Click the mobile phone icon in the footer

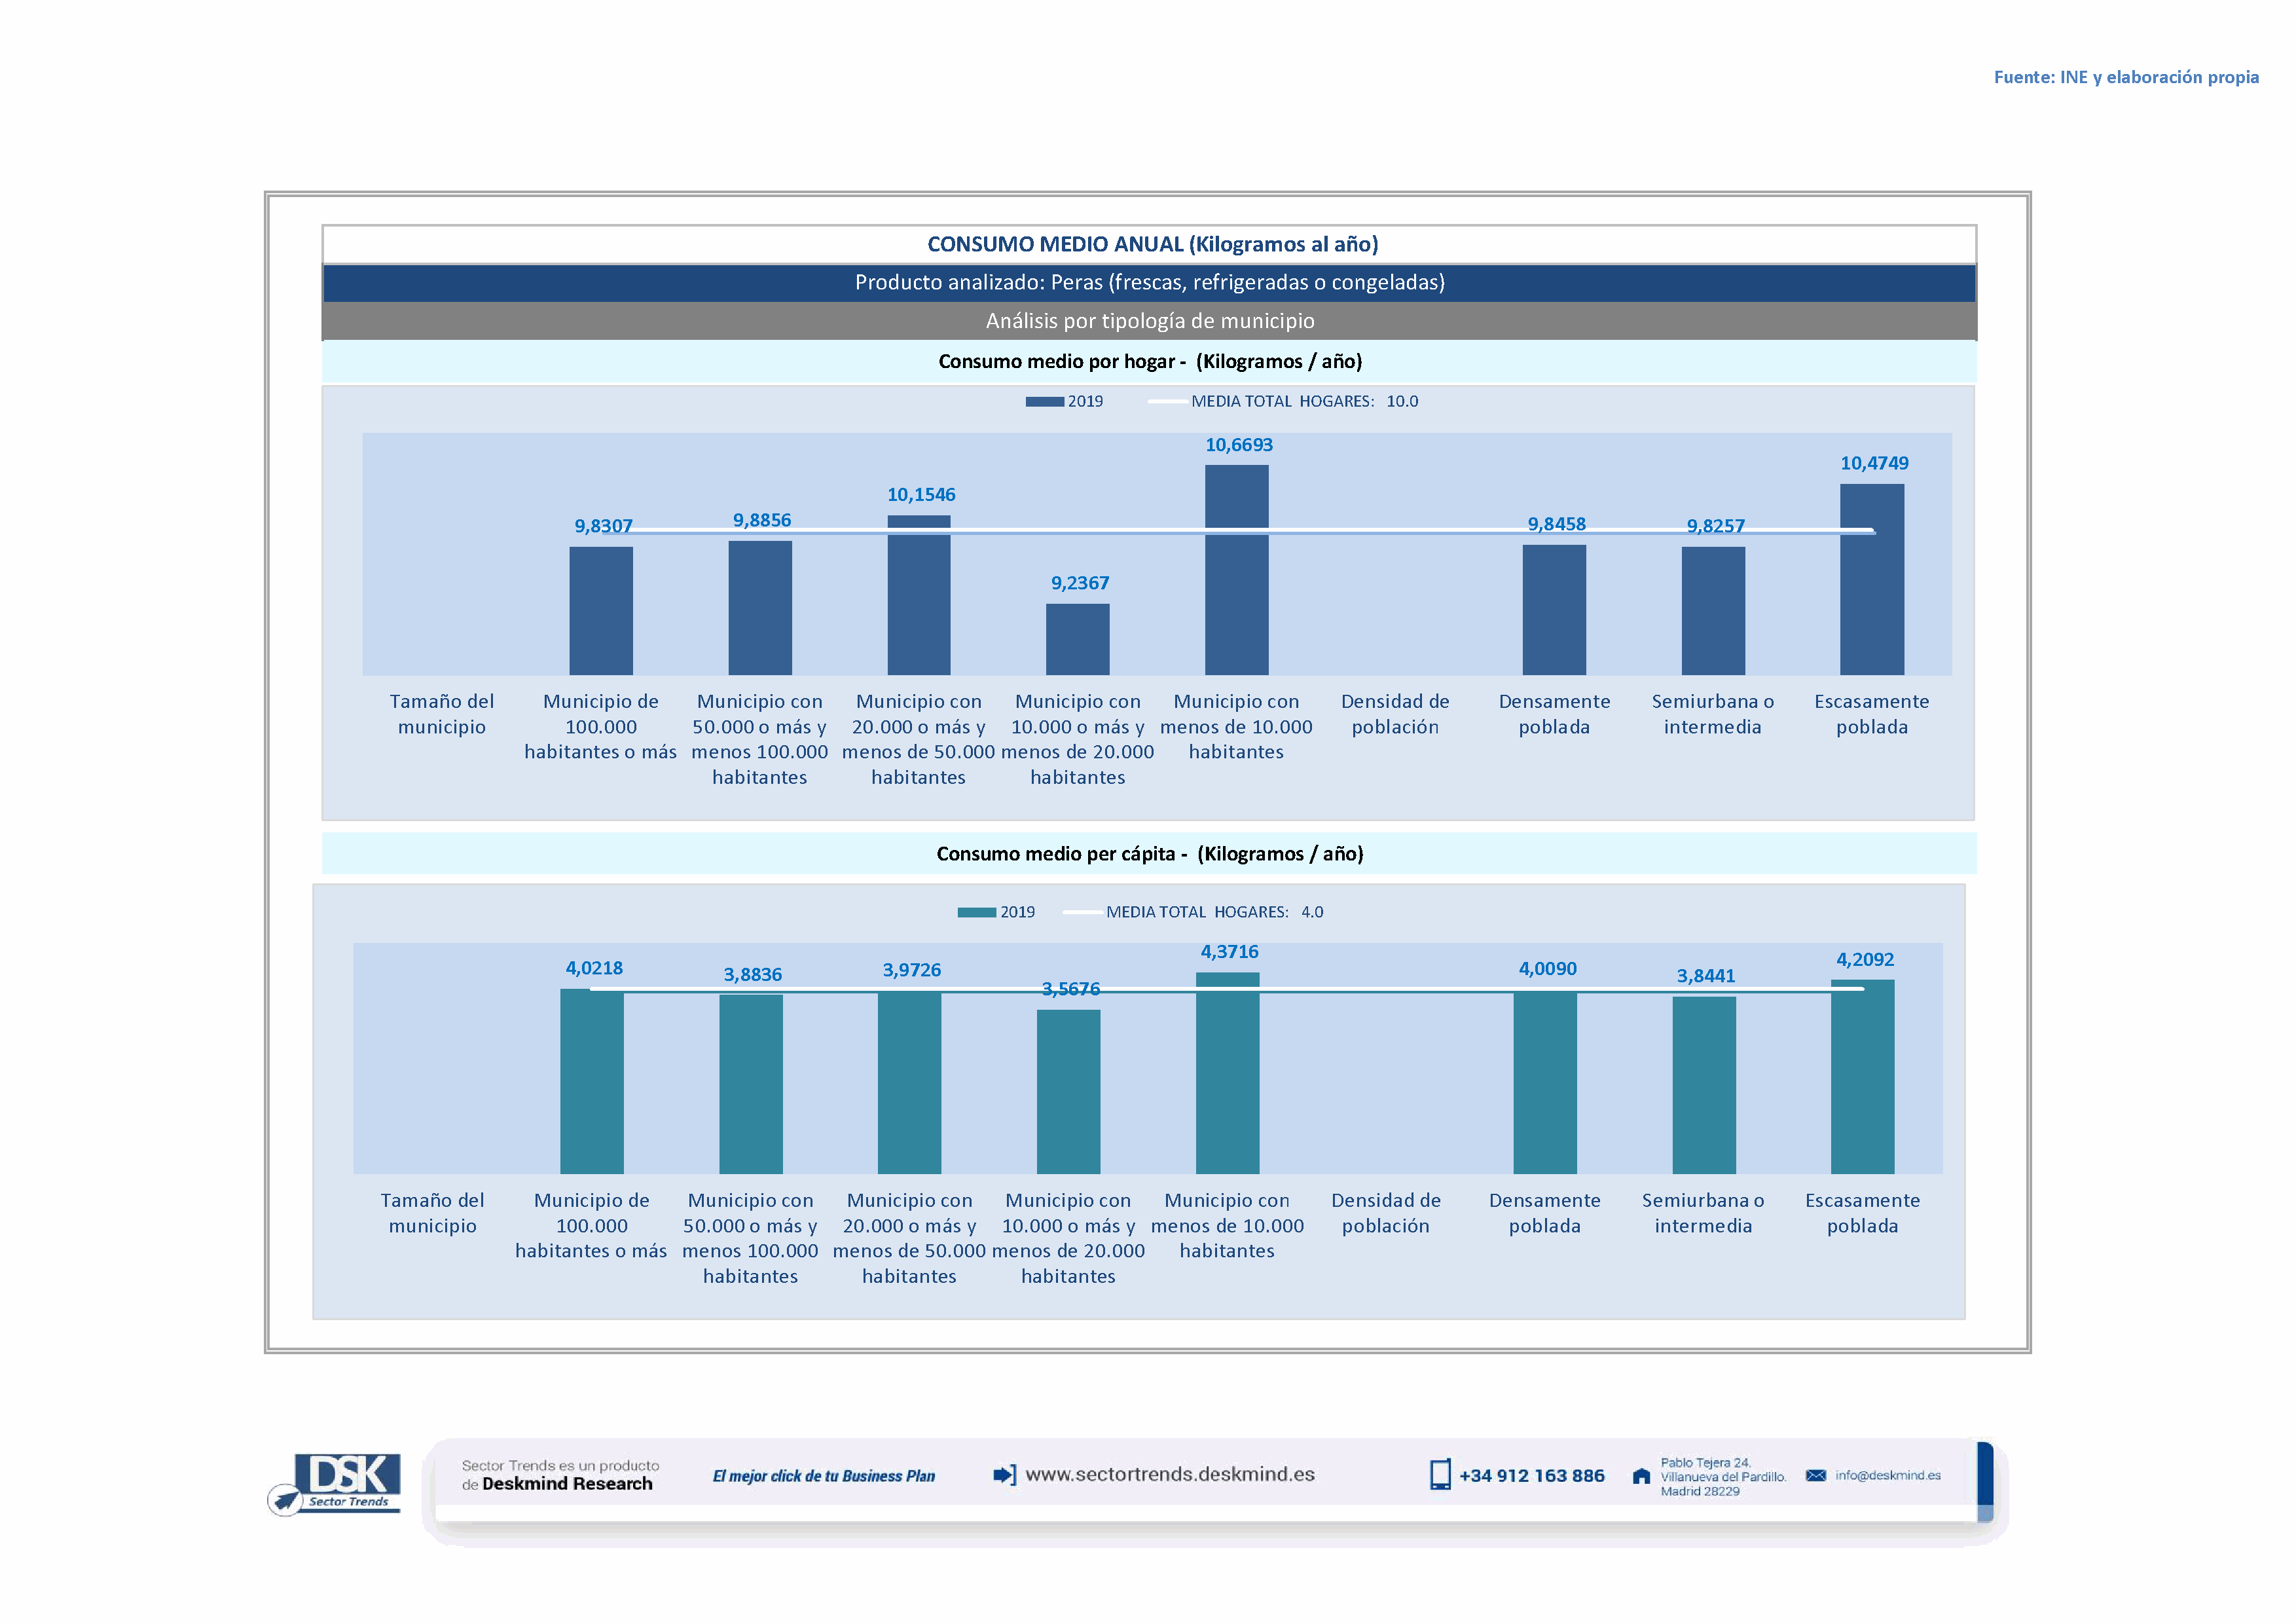coord(1439,1475)
